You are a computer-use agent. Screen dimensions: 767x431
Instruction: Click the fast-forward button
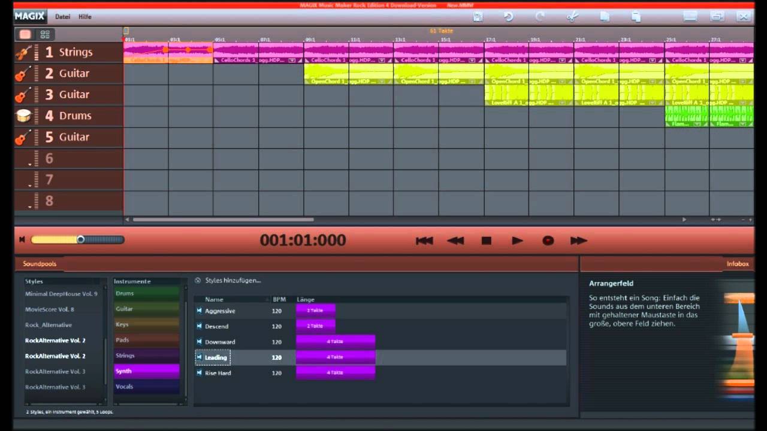[x=578, y=241]
